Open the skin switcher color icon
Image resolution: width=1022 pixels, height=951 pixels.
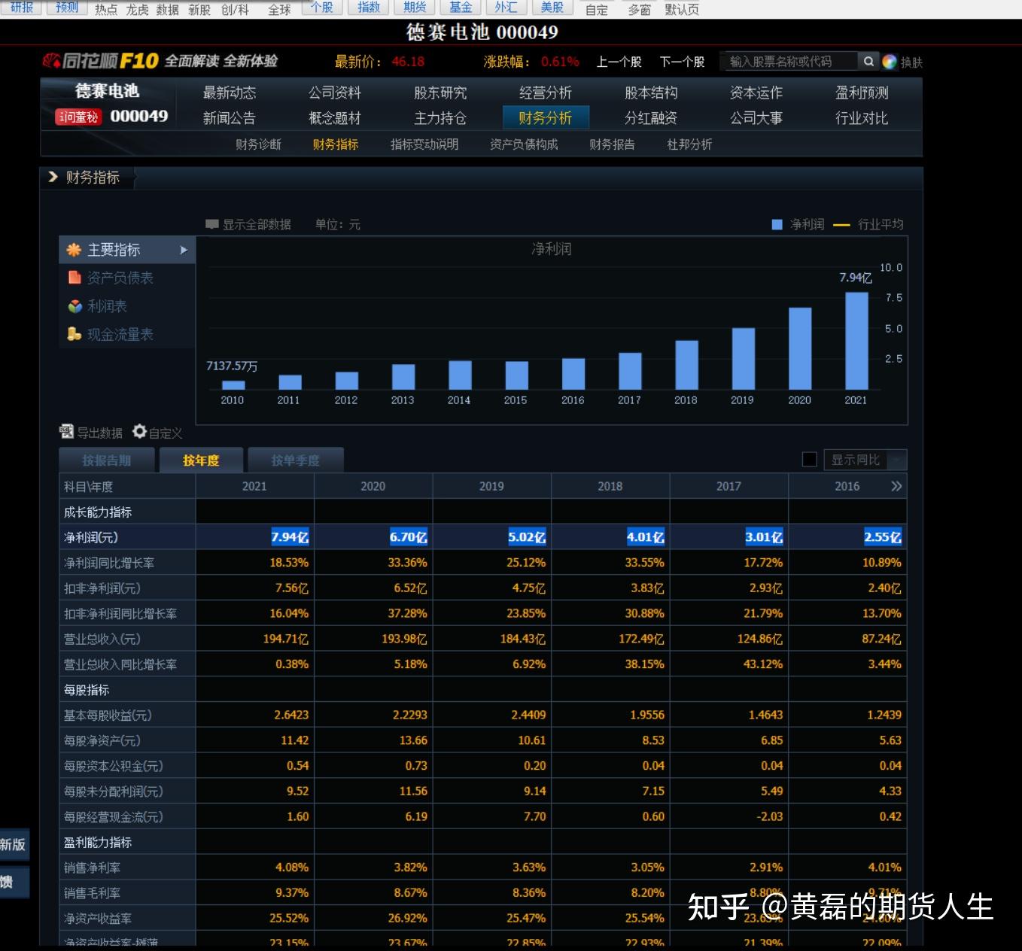[x=890, y=62]
